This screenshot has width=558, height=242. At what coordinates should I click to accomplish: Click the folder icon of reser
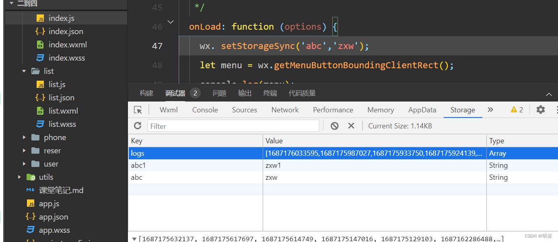(36, 150)
